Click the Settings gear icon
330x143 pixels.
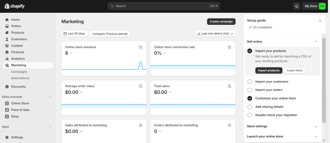[7, 137]
